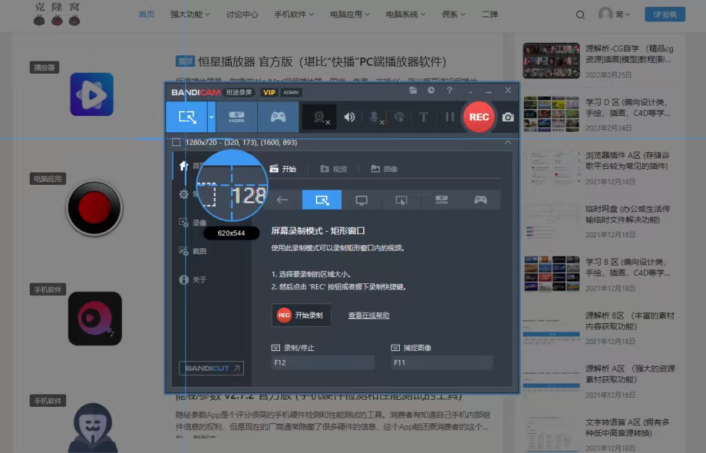Click the F12 record hotkey field
This screenshot has width=706, height=453.
(323, 363)
